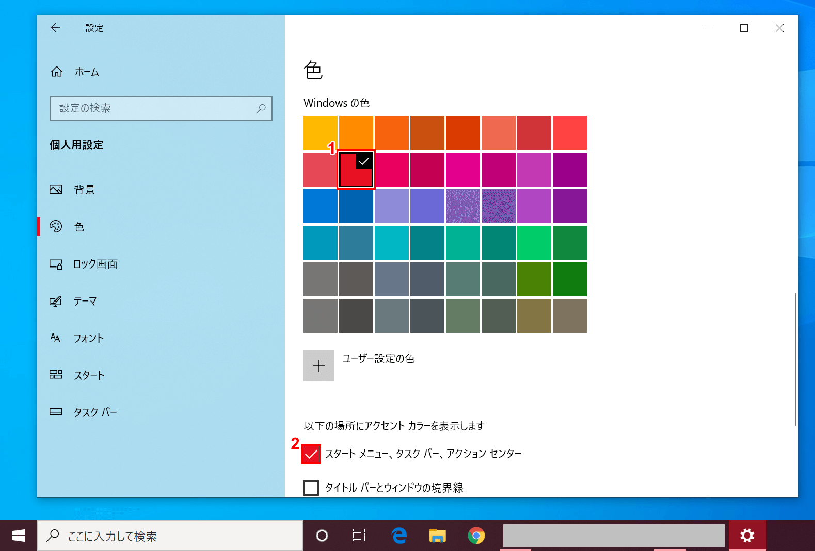Open the 背景 (Background) settings icon
815x551 pixels.
56,189
